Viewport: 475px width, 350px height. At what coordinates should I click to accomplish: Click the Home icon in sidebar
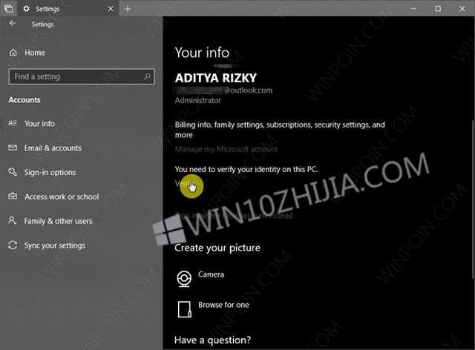coord(13,53)
